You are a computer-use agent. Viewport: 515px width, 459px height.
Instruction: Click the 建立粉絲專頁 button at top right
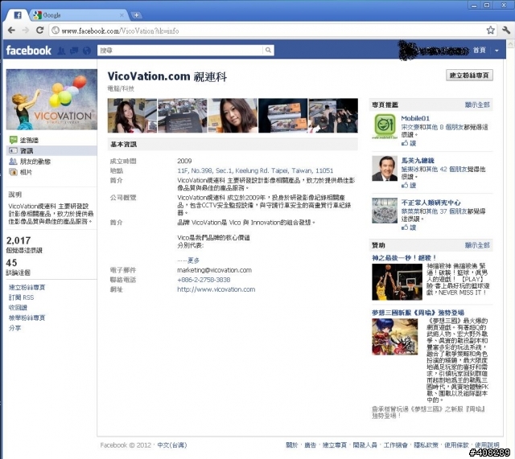click(x=469, y=75)
